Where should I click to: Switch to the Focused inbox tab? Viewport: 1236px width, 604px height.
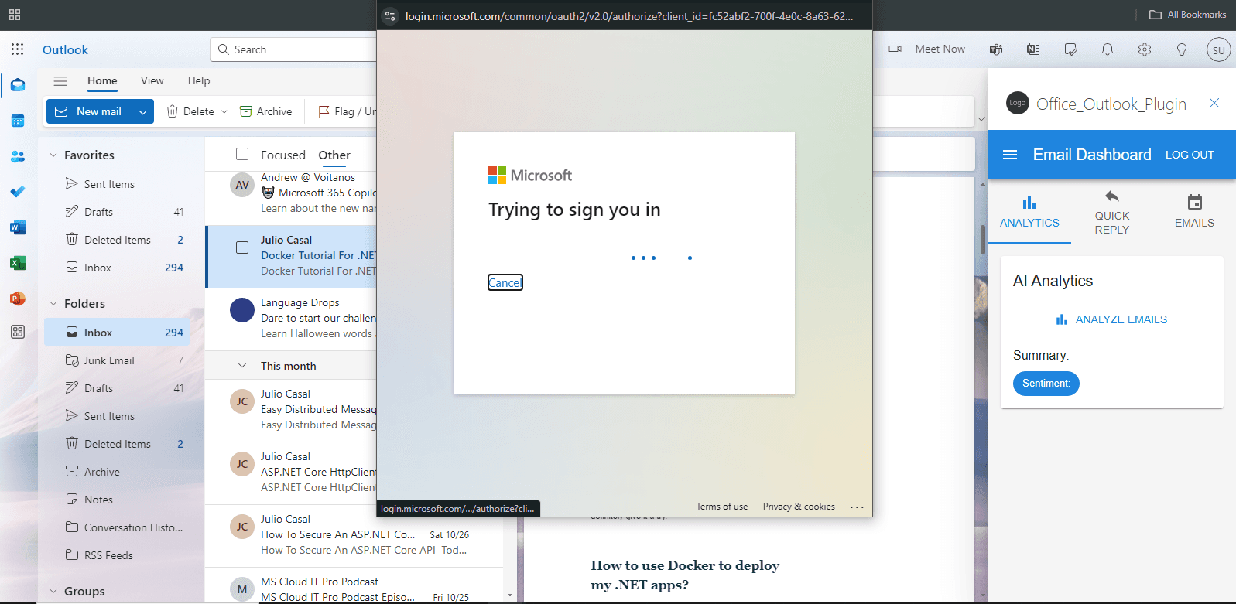[283, 155]
